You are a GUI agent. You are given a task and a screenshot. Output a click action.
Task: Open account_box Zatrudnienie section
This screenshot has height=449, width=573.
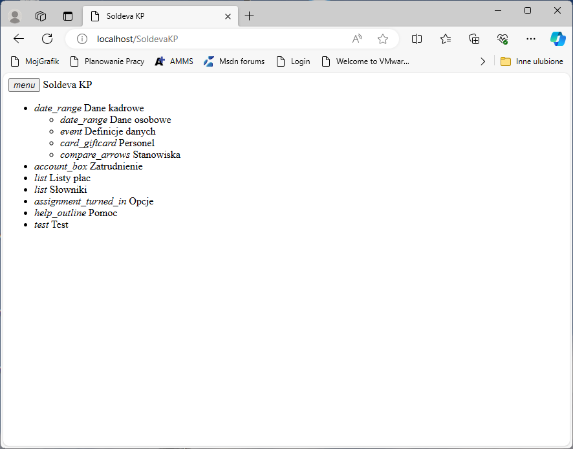(x=88, y=166)
